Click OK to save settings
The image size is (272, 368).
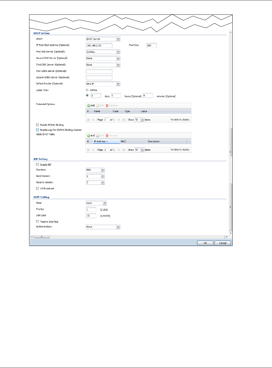point(205,243)
